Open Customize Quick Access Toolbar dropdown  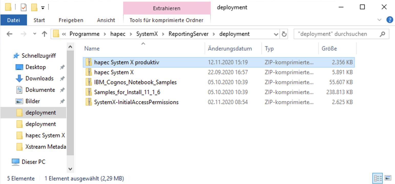tap(43, 8)
